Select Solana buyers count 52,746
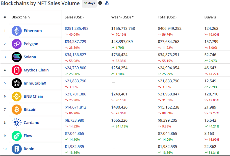The image size is (230, 156). tap(210, 55)
